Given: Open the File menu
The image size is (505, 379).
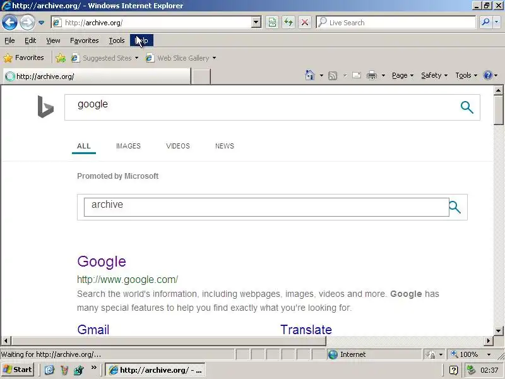Looking at the screenshot, I should (9, 40).
